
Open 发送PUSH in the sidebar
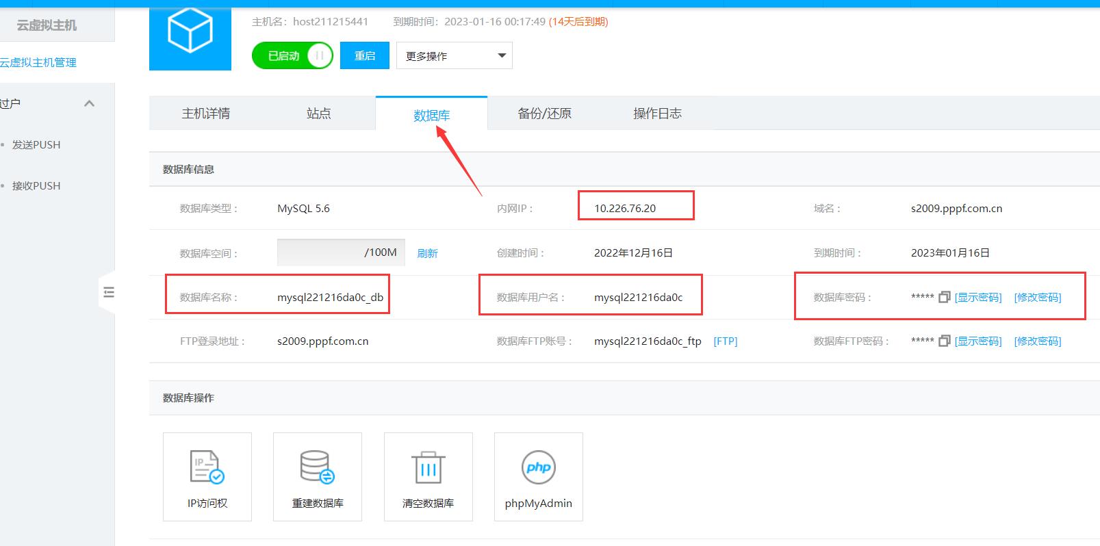[x=36, y=145]
